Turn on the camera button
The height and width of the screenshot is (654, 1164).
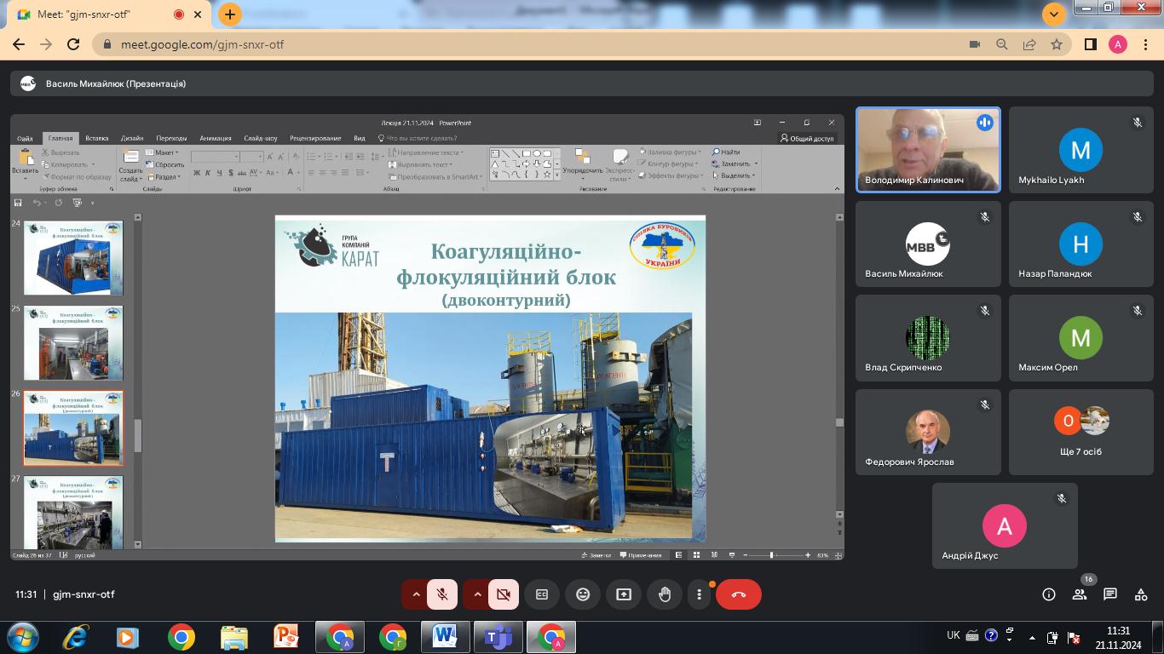click(504, 594)
